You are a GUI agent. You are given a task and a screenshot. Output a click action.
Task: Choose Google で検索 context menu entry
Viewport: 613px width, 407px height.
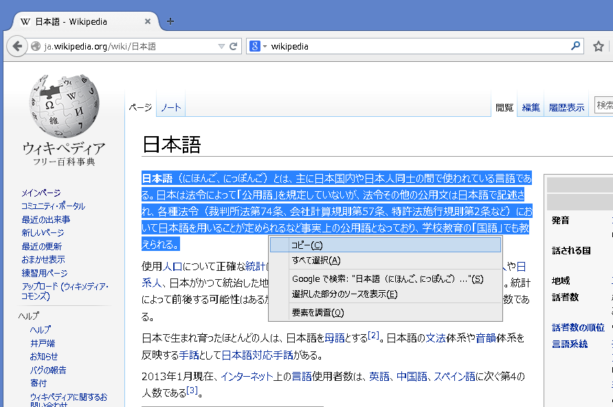(x=386, y=278)
